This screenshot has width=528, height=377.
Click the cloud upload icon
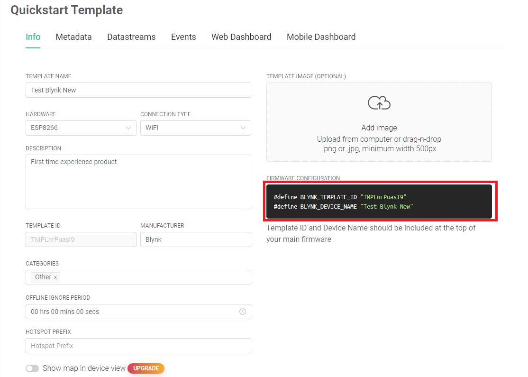pyautogui.click(x=379, y=103)
